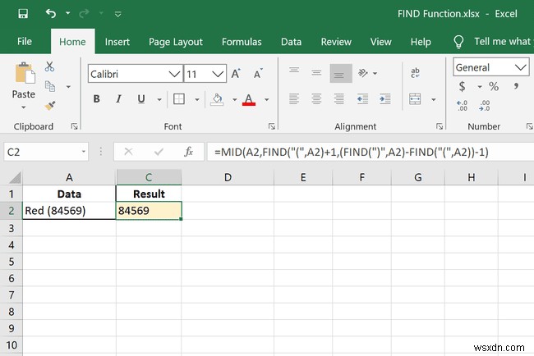Click Merge & Center icon
Image resolution: width=534 pixels, height=356 pixels.
point(415,99)
